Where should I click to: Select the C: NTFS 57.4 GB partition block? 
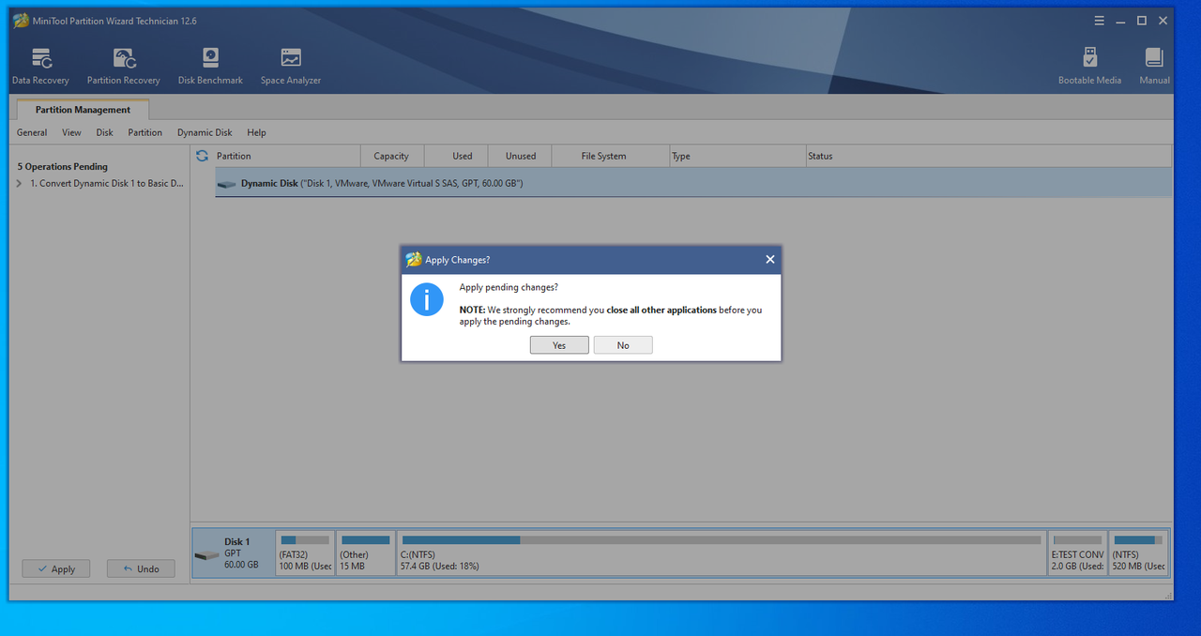coord(721,553)
